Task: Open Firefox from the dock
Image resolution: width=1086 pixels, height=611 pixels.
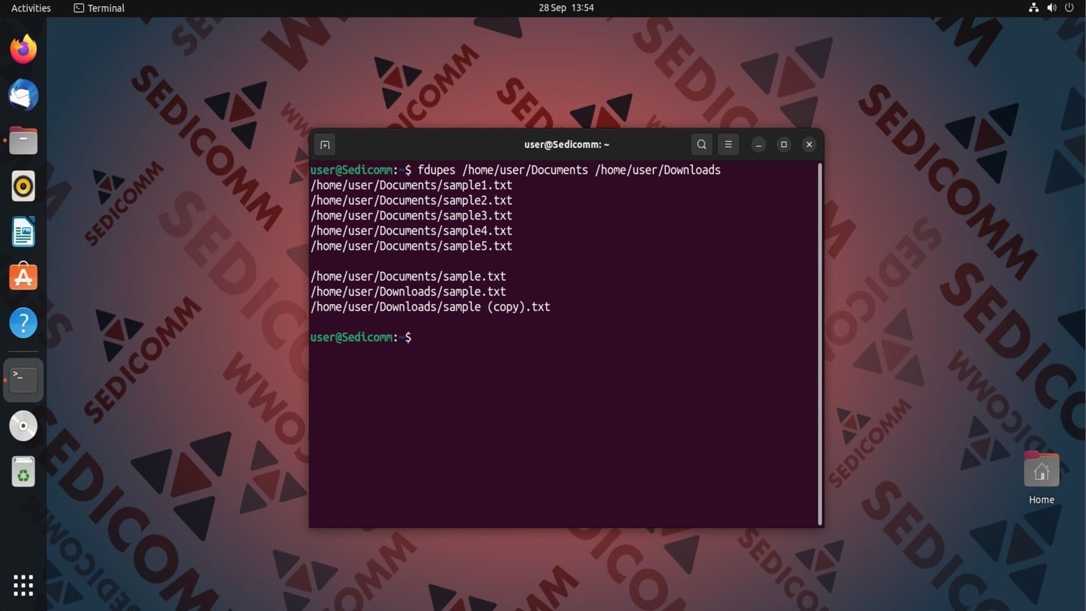Action: 23,49
